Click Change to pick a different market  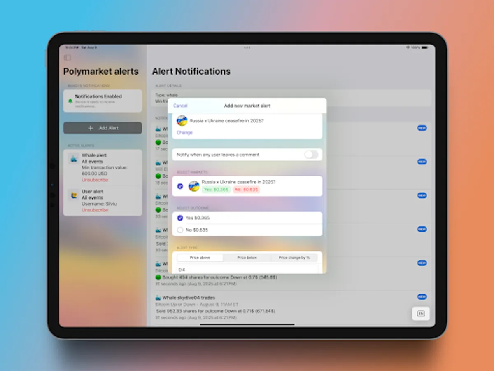click(184, 132)
